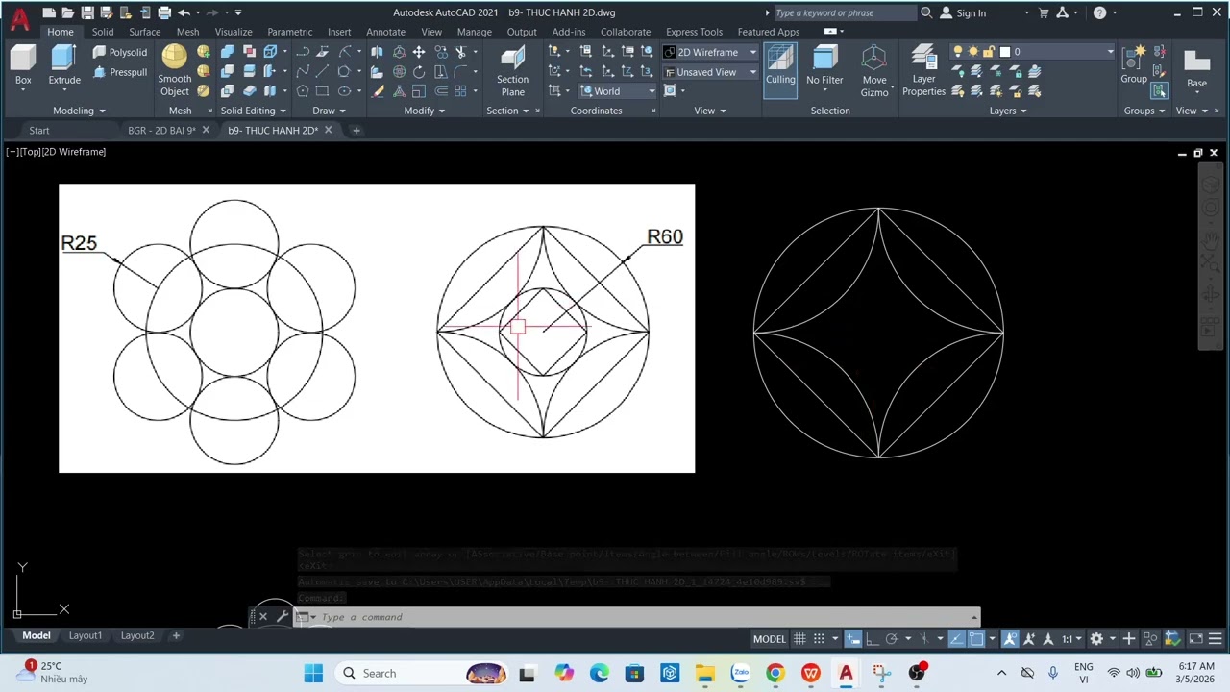
Task: Switch to BGR - 2D BAI 9 drawing tab
Action: click(161, 130)
